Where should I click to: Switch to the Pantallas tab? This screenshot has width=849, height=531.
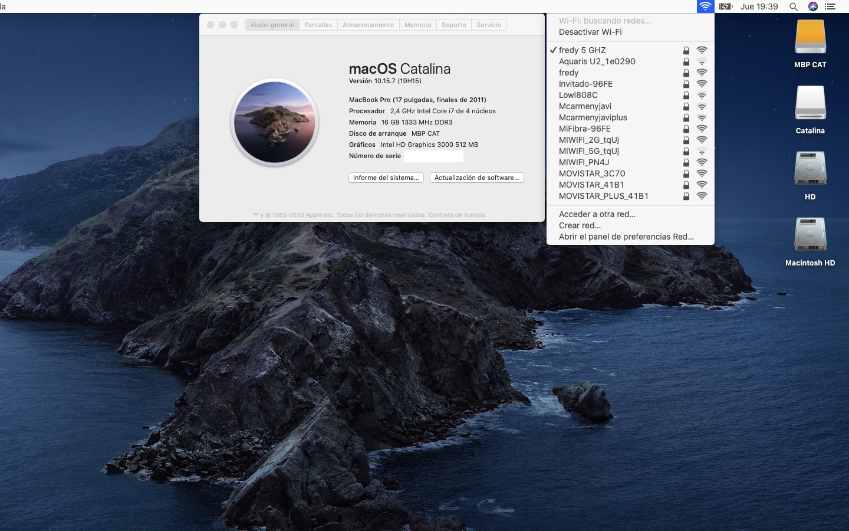[318, 25]
